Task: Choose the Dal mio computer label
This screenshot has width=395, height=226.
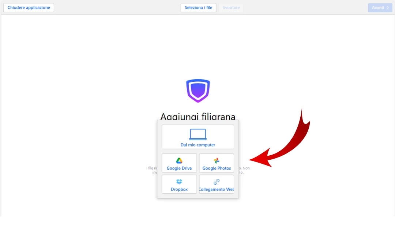Action: pyautogui.click(x=198, y=145)
